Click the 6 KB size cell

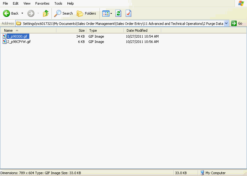[x=81, y=42]
